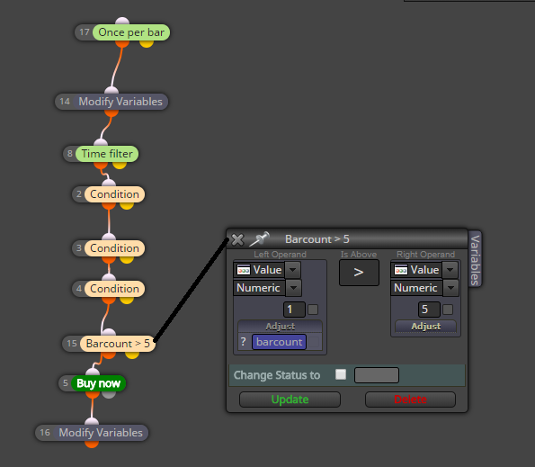Image resolution: width=535 pixels, height=467 pixels.
Task: Click the Right Operand Value type icon
Action: click(x=401, y=270)
